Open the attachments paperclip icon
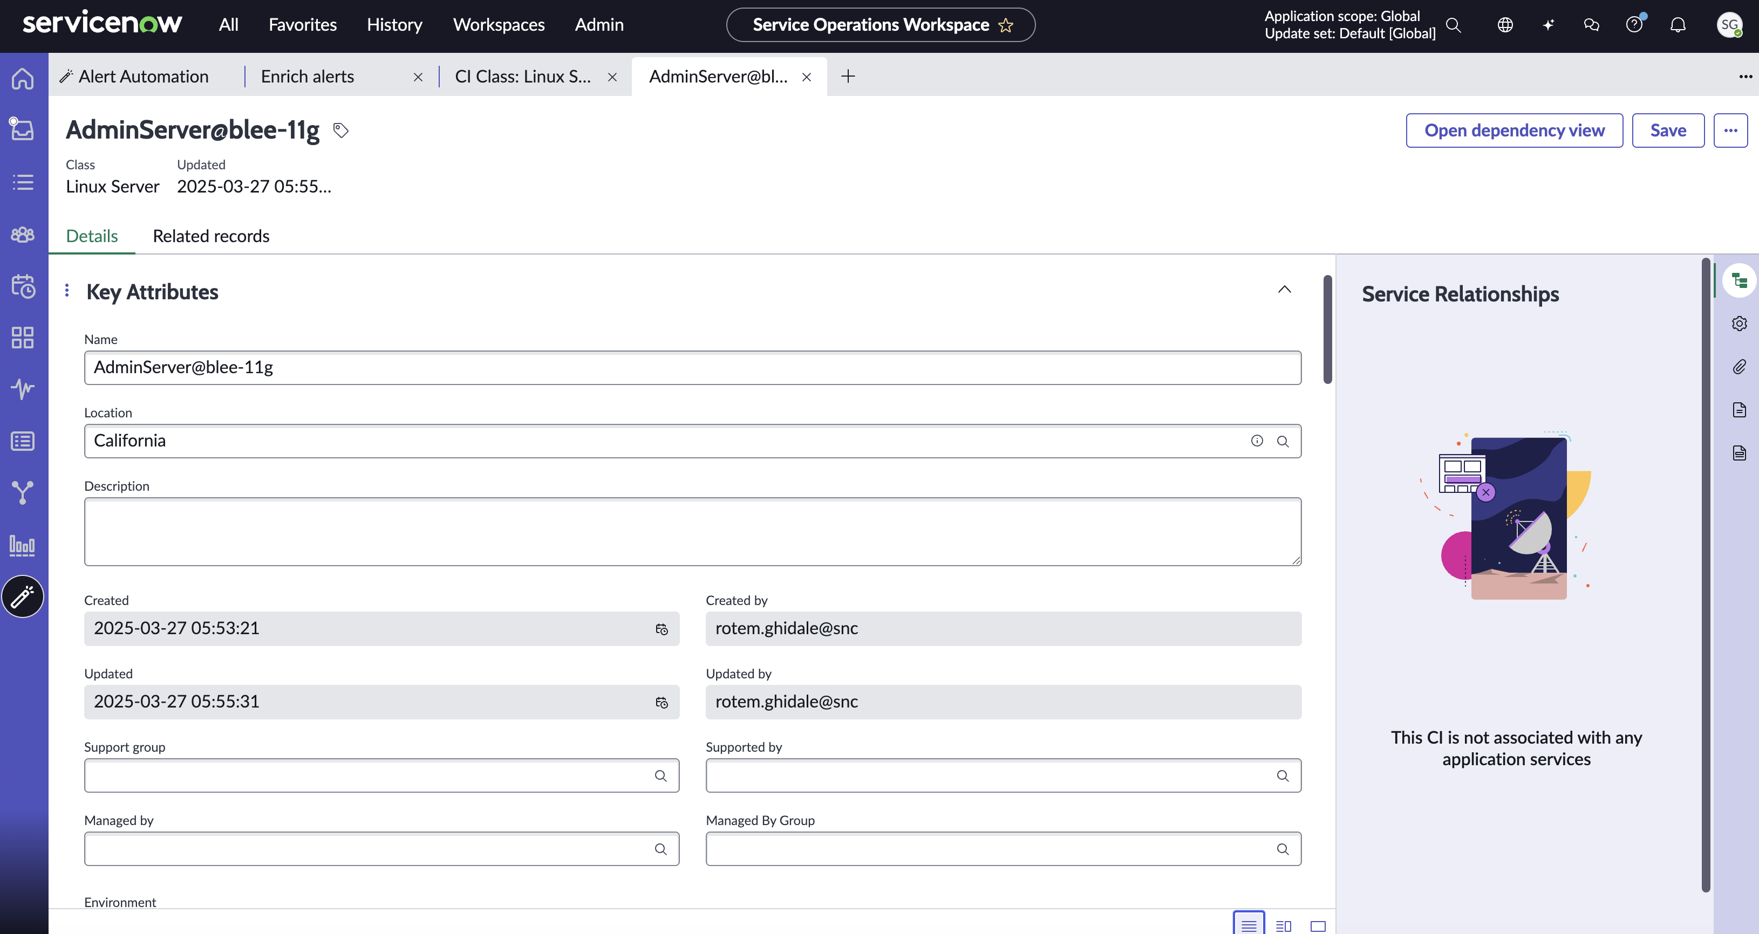 tap(1739, 367)
